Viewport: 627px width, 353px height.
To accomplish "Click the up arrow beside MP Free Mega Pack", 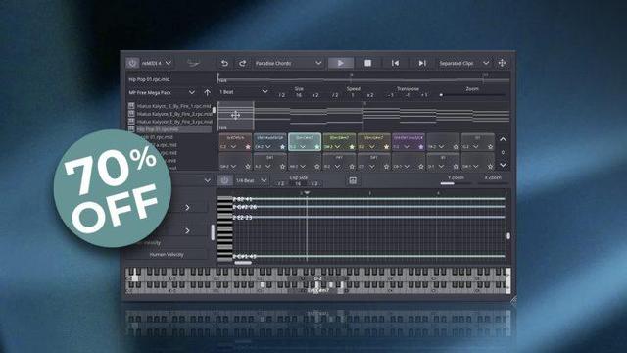I will point(207,92).
